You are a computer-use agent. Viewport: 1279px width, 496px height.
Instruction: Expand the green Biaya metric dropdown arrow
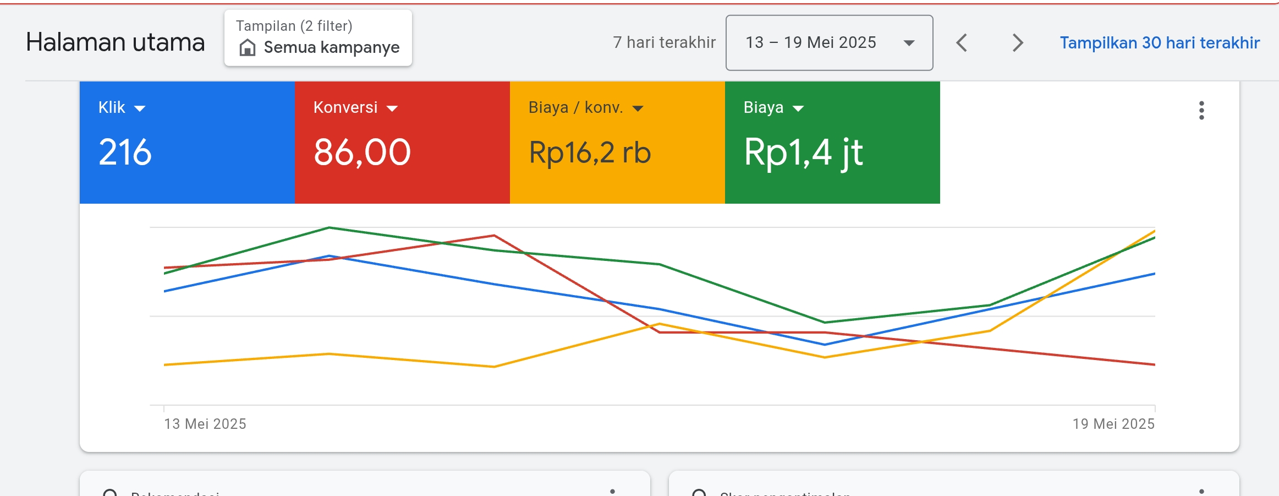tap(798, 108)
